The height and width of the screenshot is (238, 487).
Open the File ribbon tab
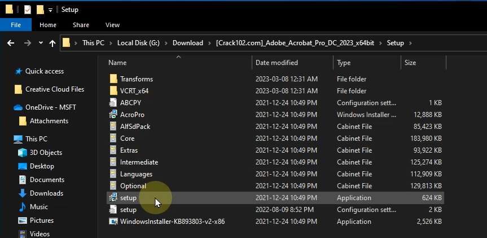(x=16, y=25)
